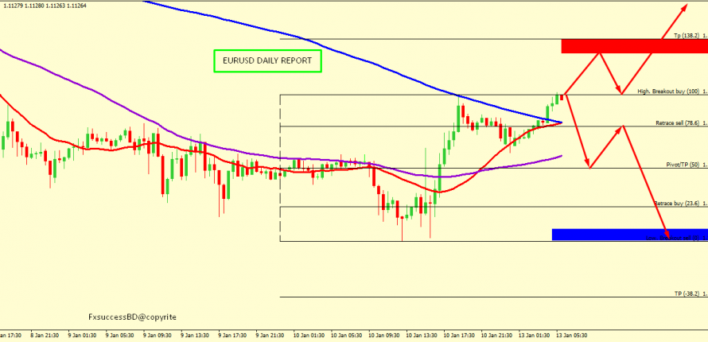Image resolution: width=708 pixels, height=342 pixels.
Task: Click the FxsuccessBD@copyrite watermark text
Action: coord(133,317)
